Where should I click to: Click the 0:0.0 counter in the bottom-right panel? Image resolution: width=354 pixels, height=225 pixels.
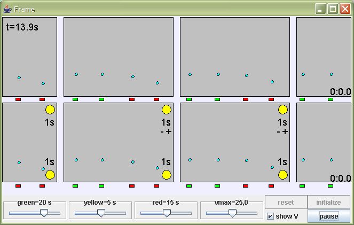click(x=341, y=179)
